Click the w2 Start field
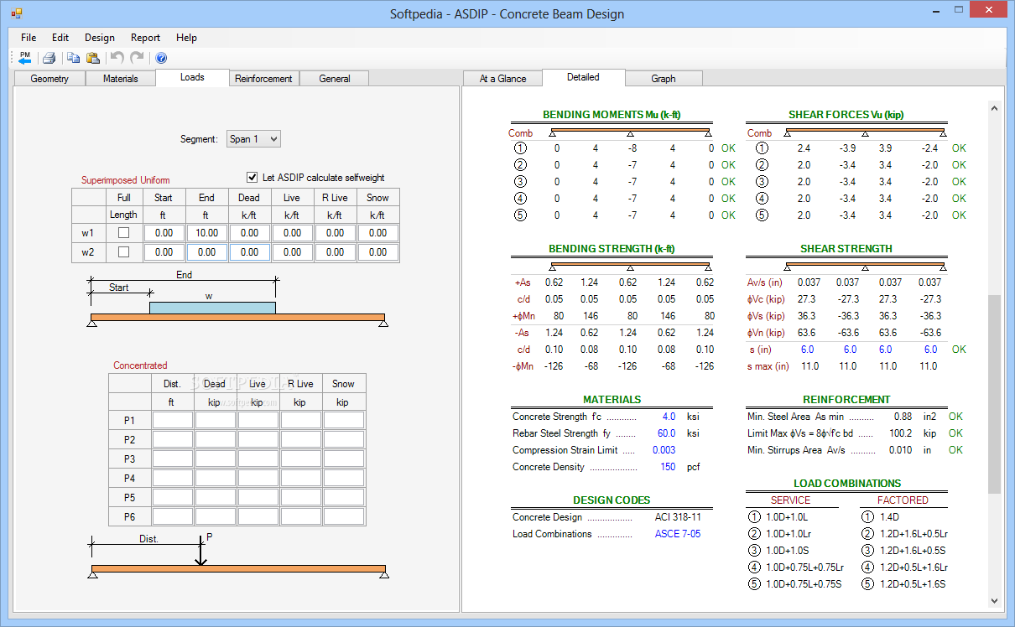 [x=164, y=252]
